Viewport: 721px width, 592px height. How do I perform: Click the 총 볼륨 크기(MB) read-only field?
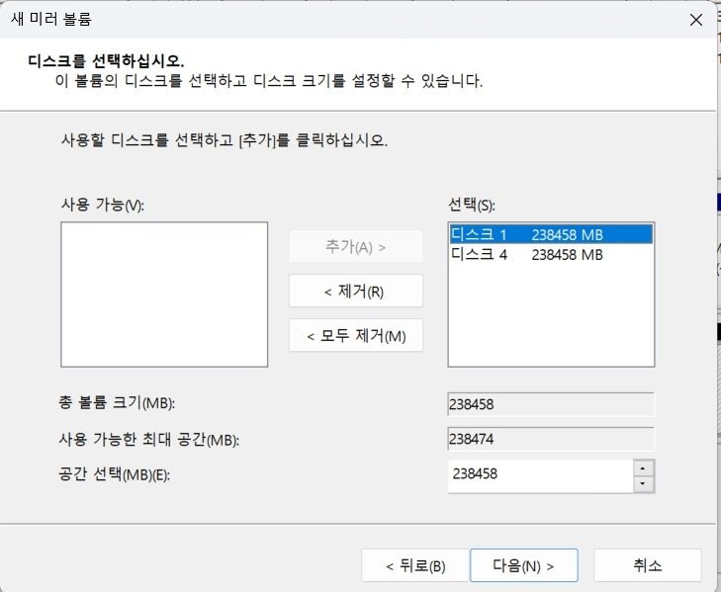pos(551,404)
